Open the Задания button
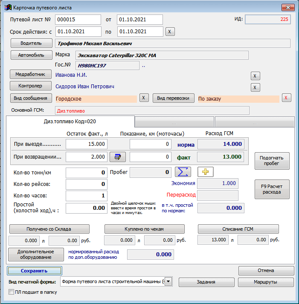 [x=206, y=282]
